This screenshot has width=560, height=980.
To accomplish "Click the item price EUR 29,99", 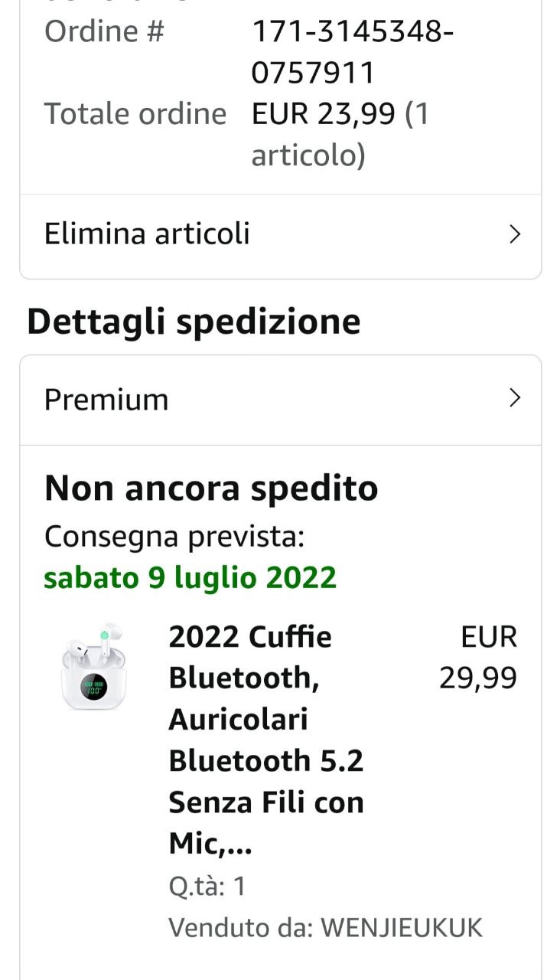I will tap(478, 657).
